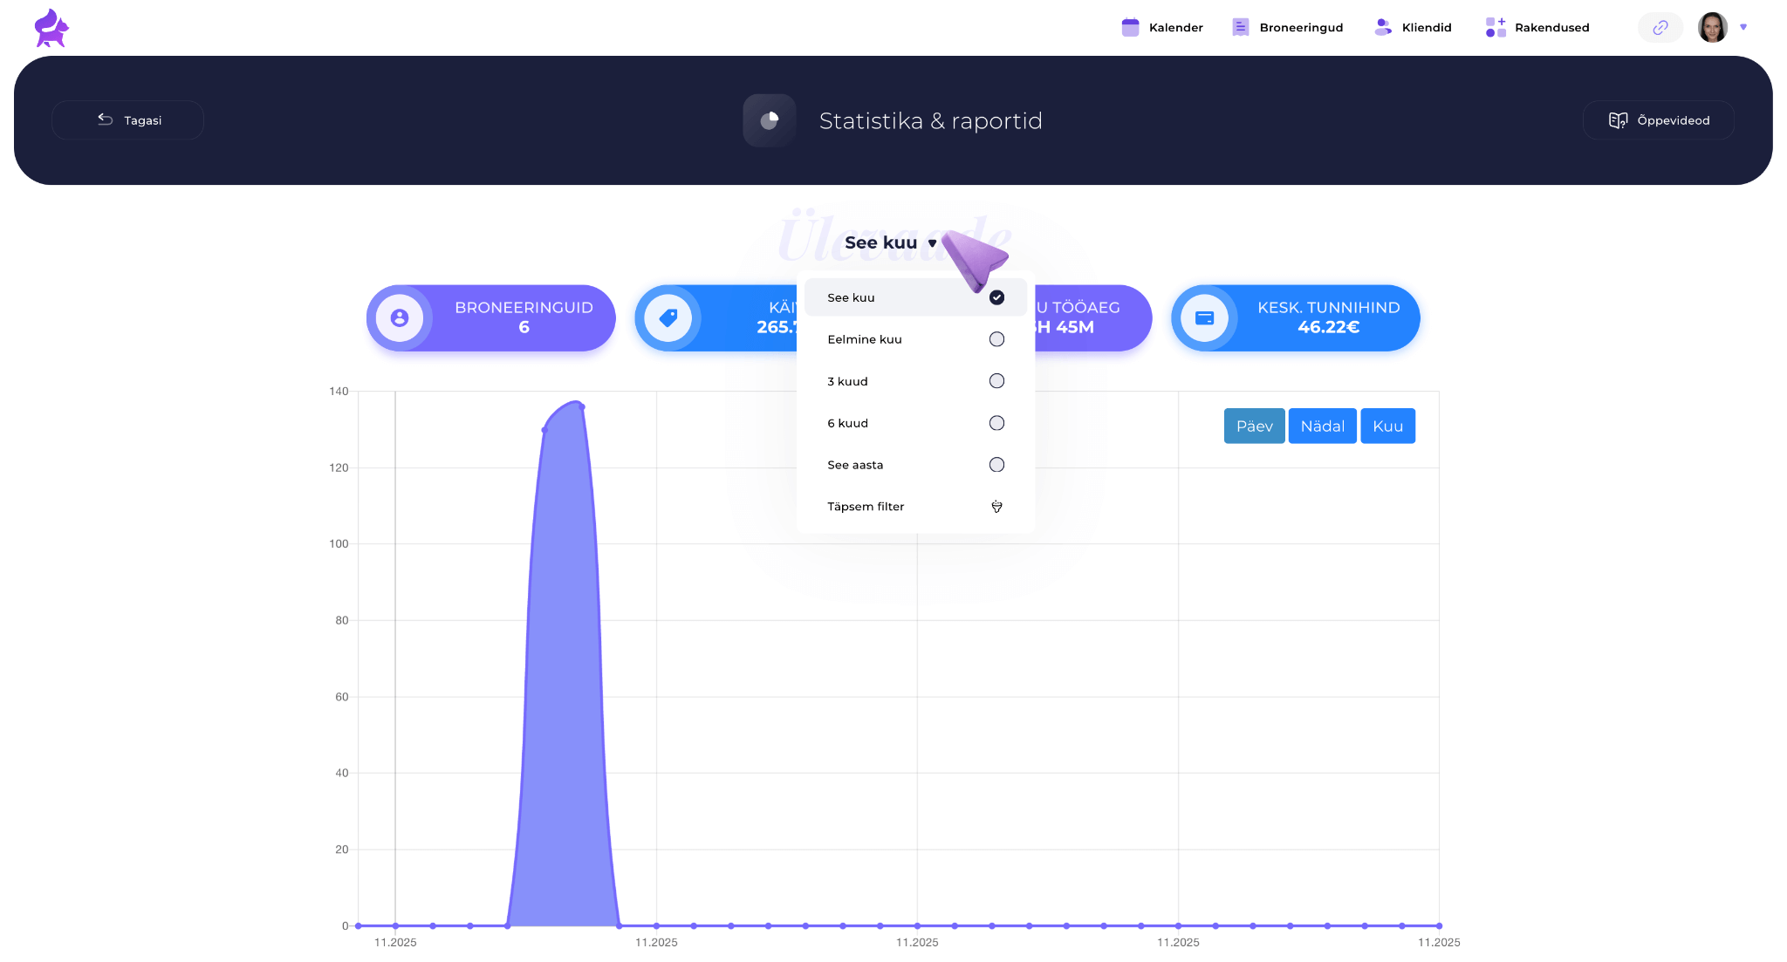Click the purple fox logo icon
Screen dimensions: 1787x962
point(51,28)
